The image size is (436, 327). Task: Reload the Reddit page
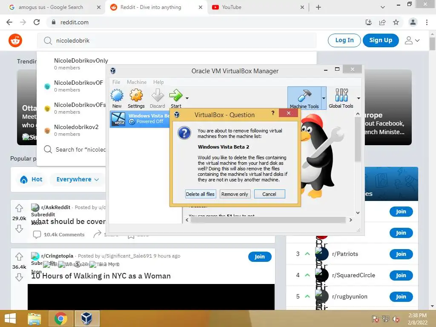[37, 22]
